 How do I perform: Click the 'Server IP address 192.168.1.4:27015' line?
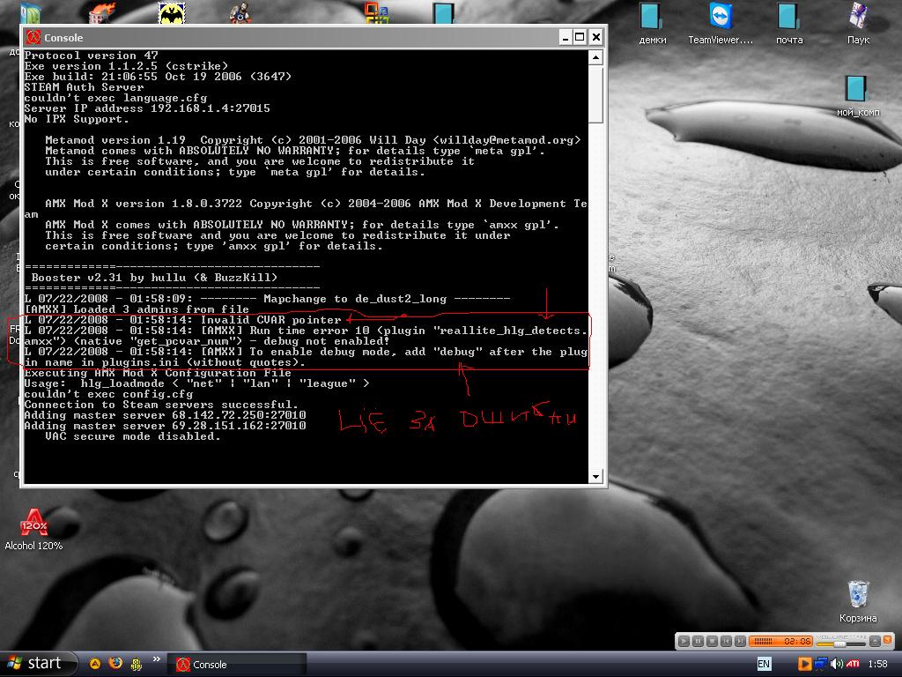147,108
